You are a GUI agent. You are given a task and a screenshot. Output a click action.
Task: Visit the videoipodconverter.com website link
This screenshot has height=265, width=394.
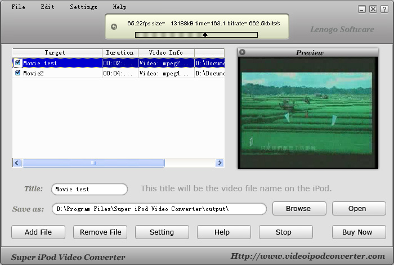click(308, 256)
